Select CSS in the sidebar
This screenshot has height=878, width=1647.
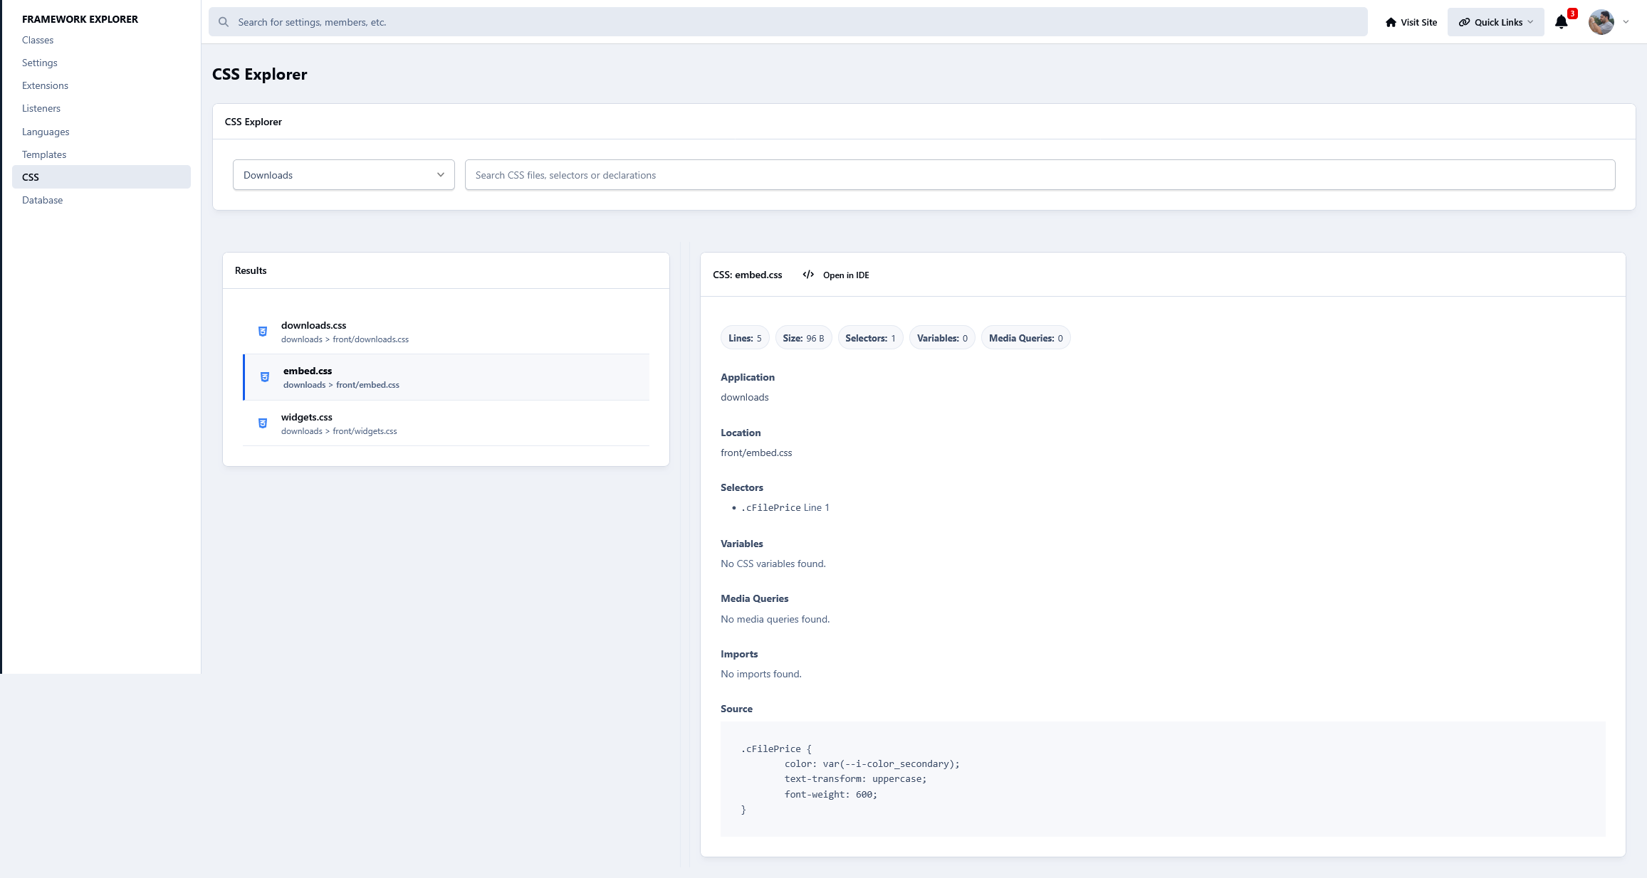[x=101, y=177]
